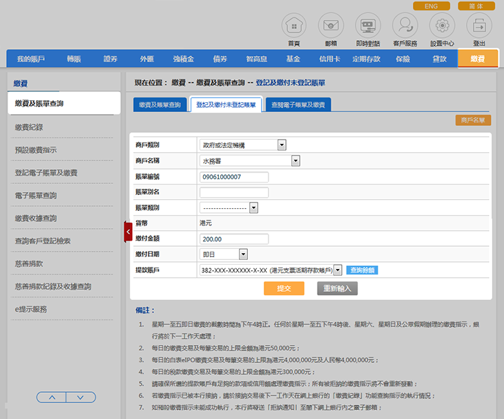Open the 郵箱 mailbox icon
Screen dimensions: 504x419
(331, 26)
